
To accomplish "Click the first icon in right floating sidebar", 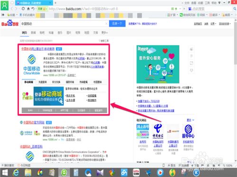I will [191, 49].
